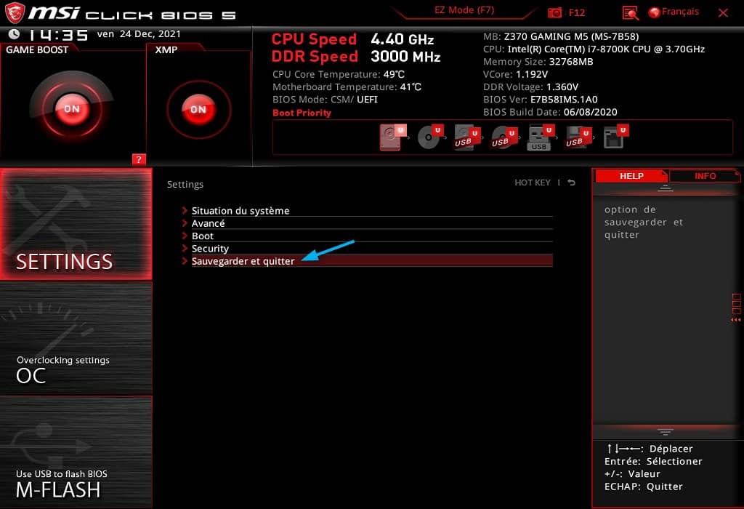Click the back arrow next to HOT KEY

pos(571,183)
